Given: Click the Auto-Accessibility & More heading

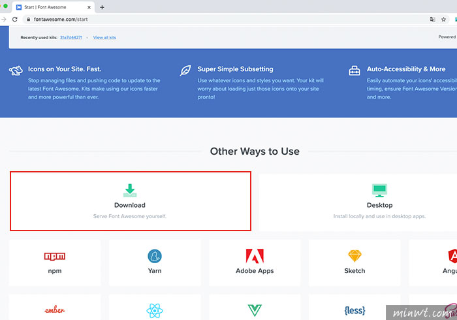Looking at the screenshot, I should point(406,69).
